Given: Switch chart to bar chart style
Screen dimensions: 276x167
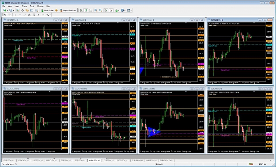Looking at the screenshot, I should tap(81, 11).
